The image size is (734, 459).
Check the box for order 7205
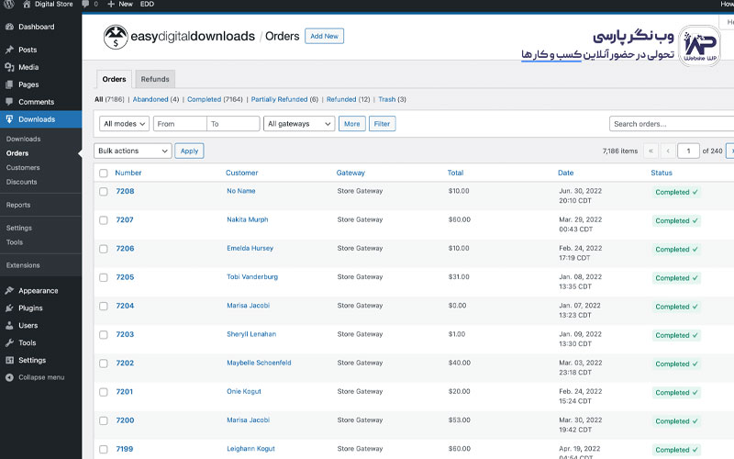tap(104, 277)
